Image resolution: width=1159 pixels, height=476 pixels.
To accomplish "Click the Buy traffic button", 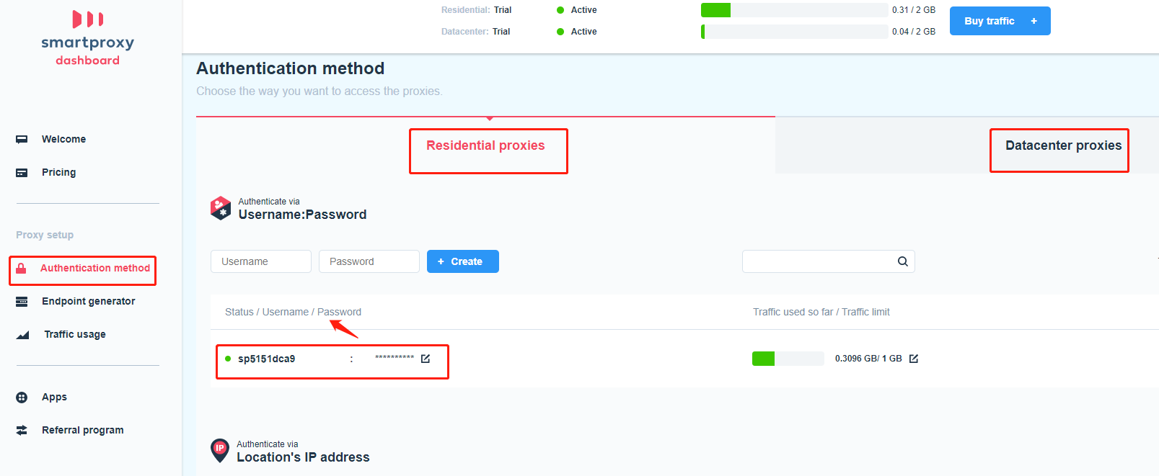I will (1000, 21).
